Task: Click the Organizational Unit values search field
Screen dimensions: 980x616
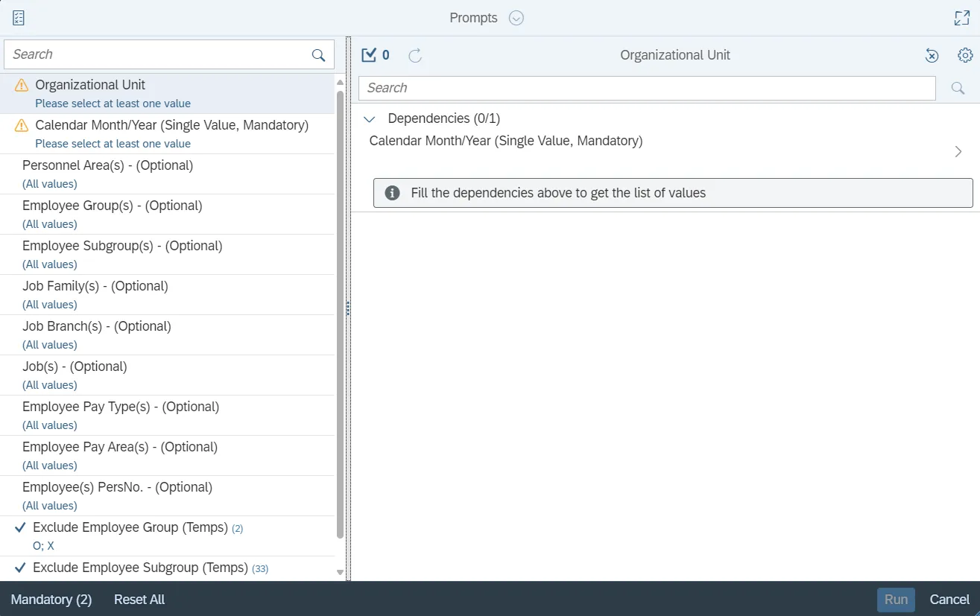Action: [x=646, y=88]
